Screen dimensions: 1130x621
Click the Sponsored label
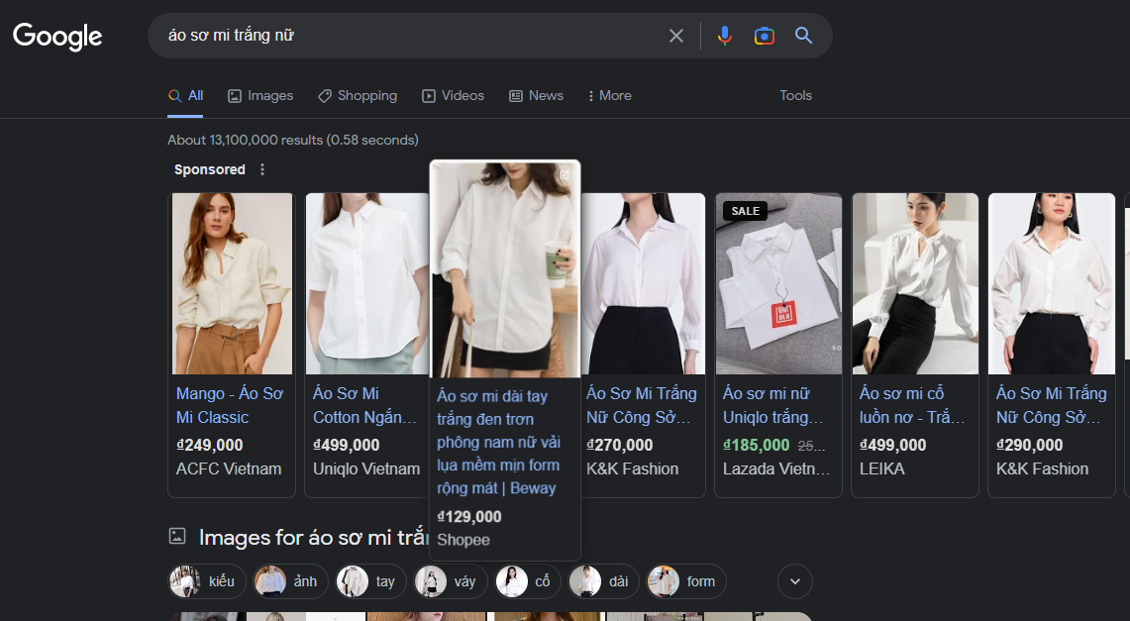pyautogui.click(x=210, y=169)
